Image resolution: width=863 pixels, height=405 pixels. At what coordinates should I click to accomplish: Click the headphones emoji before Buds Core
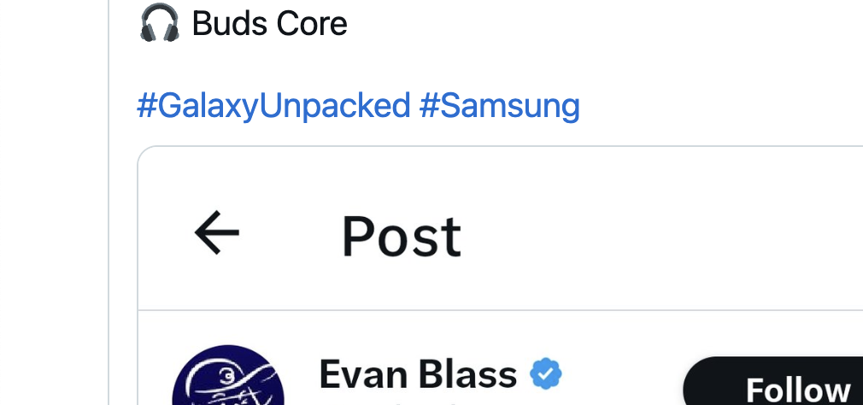[159, 23]
